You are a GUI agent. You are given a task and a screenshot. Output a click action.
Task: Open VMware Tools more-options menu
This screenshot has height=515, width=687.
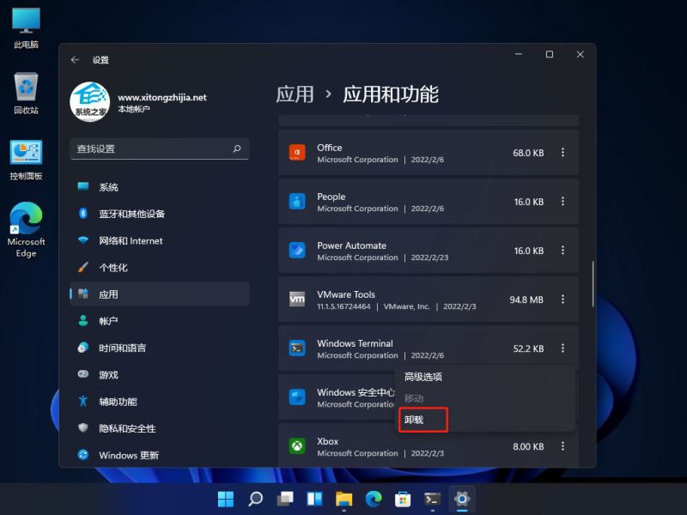(562, 299)
